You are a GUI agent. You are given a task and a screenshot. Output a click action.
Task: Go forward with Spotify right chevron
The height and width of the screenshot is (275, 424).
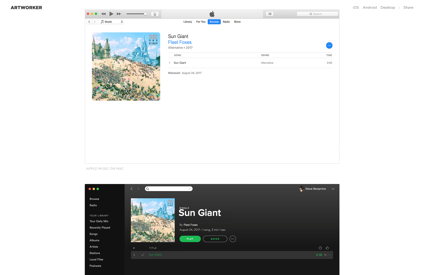click(138, 189)
